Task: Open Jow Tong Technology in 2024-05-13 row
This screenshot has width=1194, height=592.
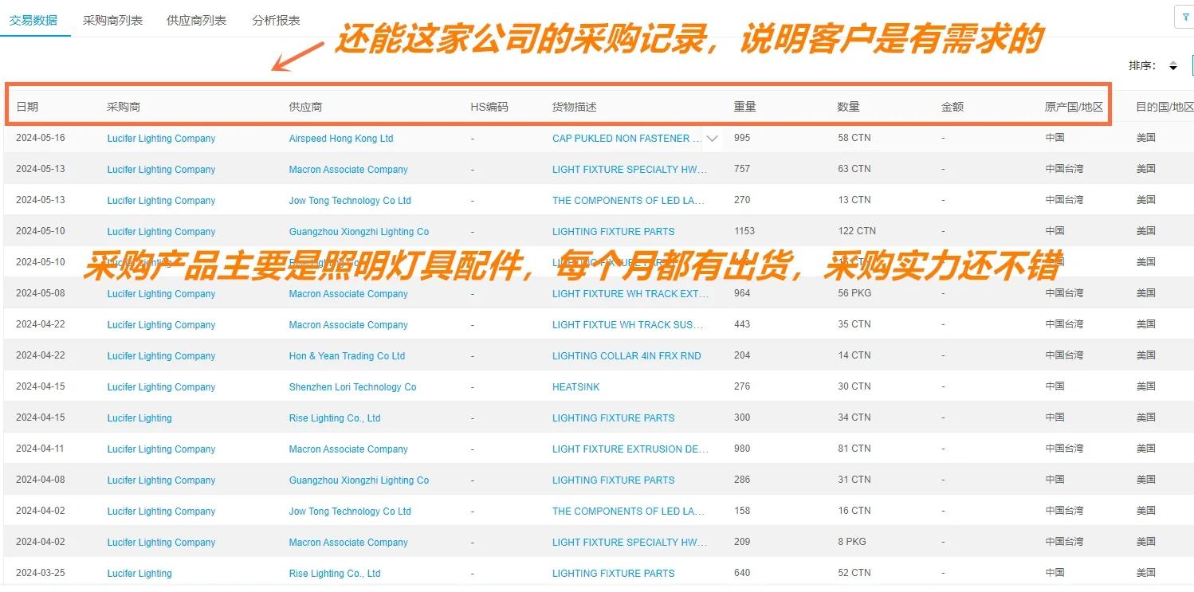Action: [350, 201]
